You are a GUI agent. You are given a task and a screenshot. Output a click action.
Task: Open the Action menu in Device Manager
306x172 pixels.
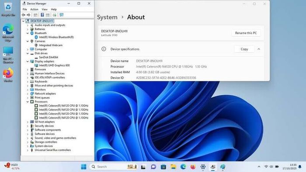(34, 9)
